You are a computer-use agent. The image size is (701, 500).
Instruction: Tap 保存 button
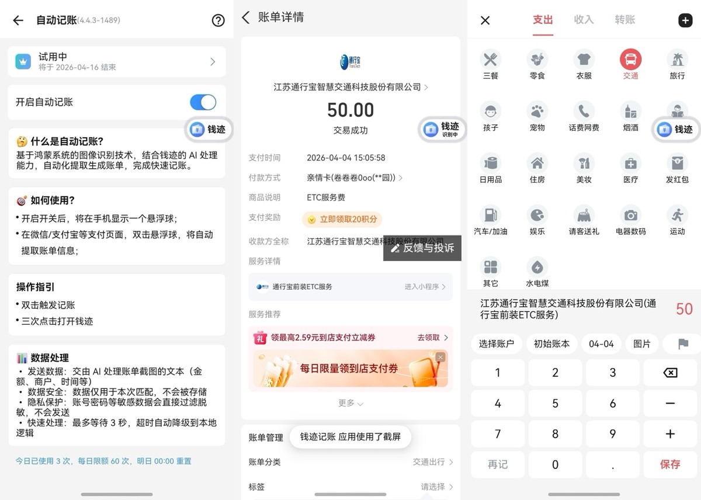coord(671,464)
